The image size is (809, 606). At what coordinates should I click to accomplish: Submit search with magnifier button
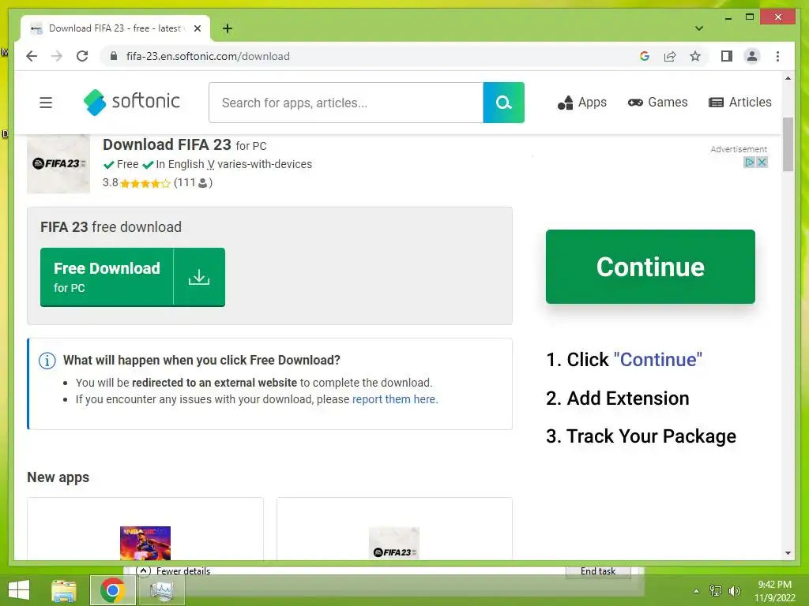click(x=503, y=103)
